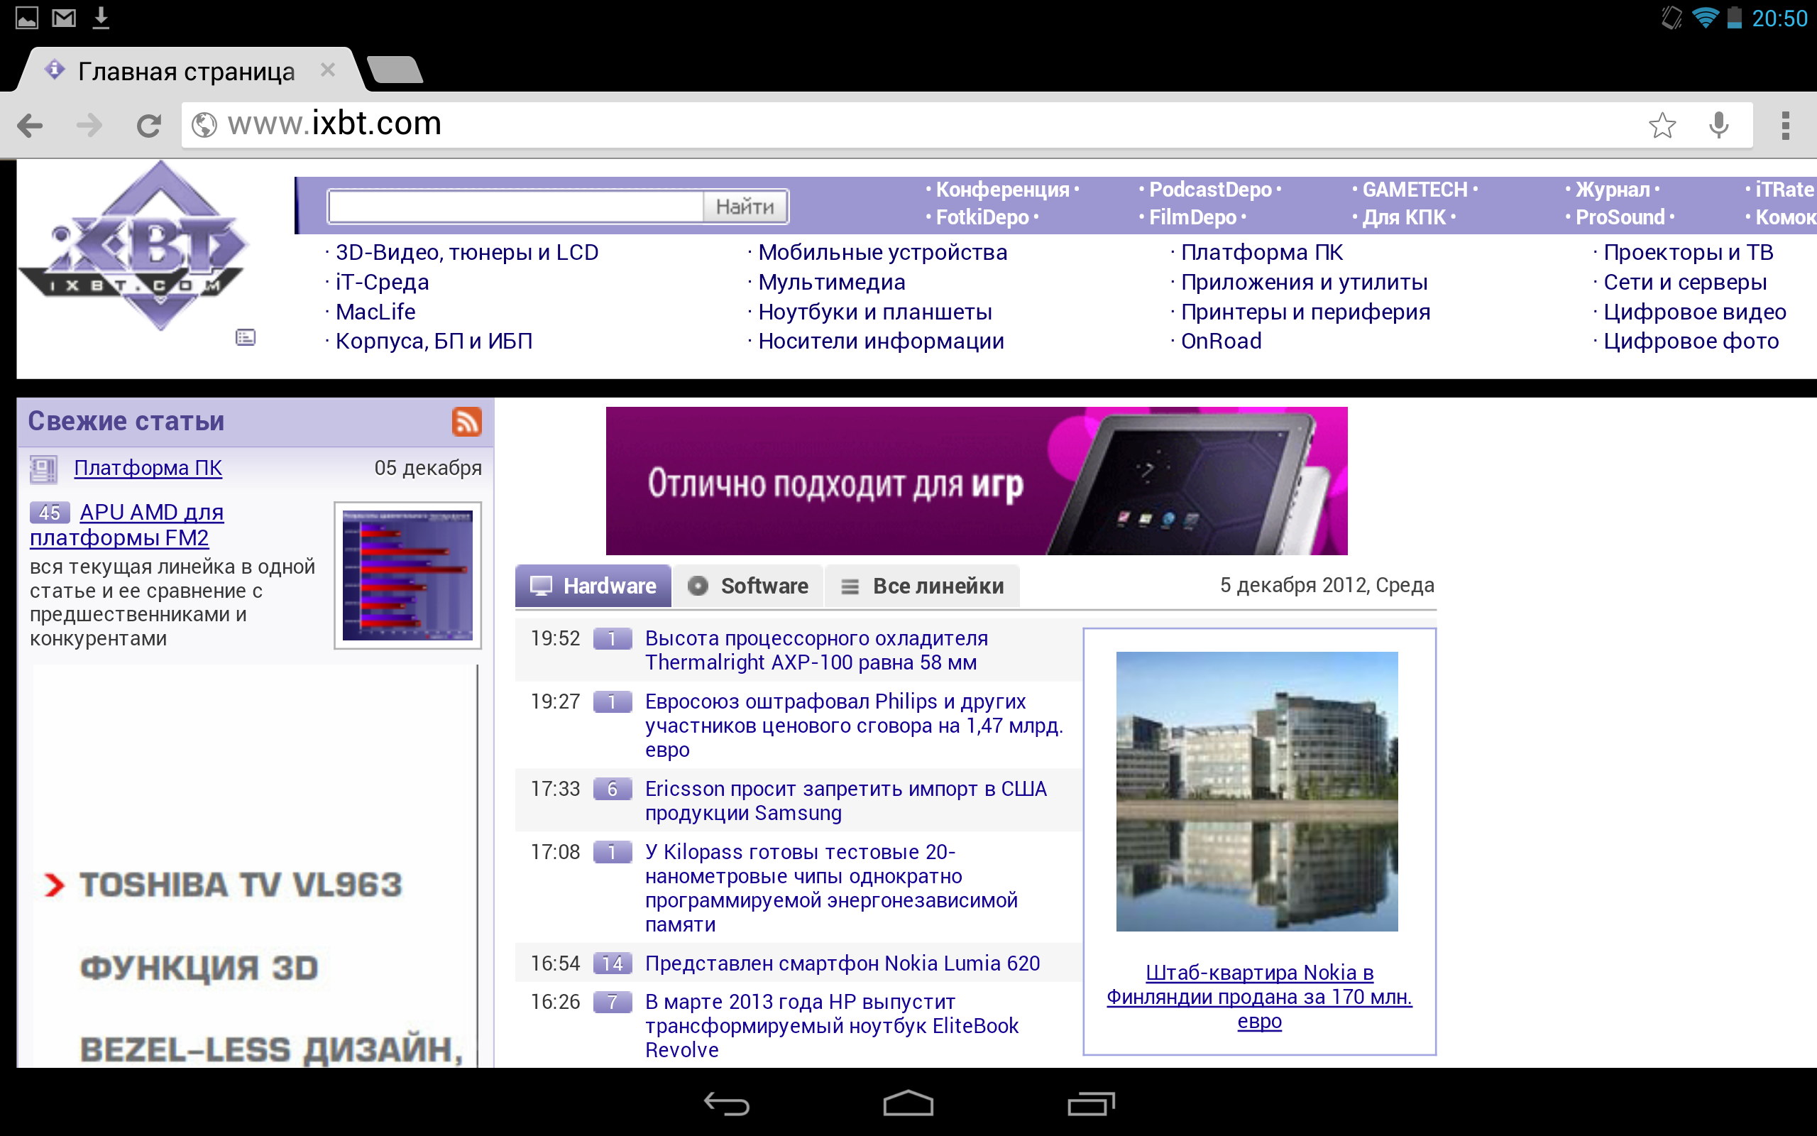Reload the page with refresh icon
The image size is (1817, 1136).
coord(148,125)
